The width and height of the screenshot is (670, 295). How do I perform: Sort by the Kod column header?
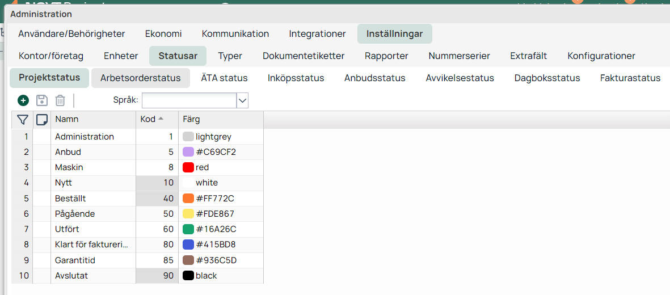157,120
